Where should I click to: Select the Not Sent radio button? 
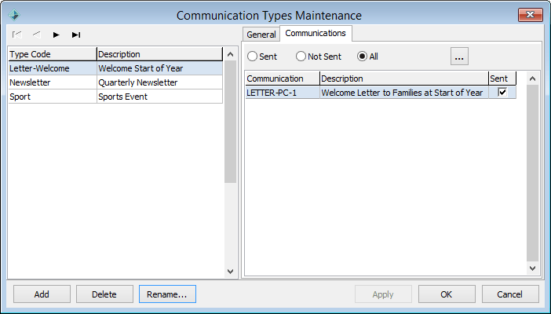tap(301, 57)
